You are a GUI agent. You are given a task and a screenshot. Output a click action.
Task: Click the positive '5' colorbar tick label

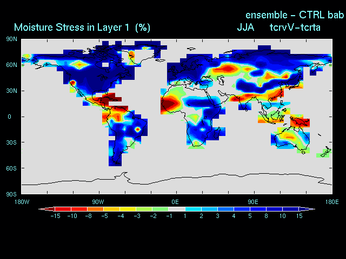pyautogui.click(x=250, y=216)
